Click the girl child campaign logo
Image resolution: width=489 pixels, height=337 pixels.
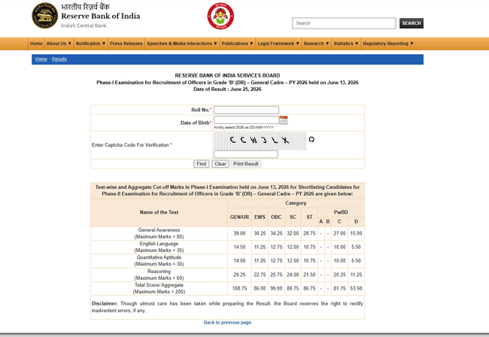[220, 17]
